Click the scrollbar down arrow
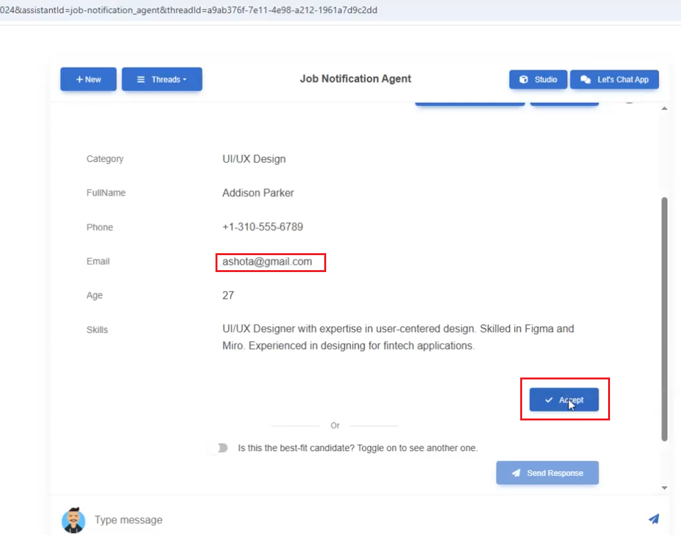This screenshot has width=681, height=535. click(664, 487)
